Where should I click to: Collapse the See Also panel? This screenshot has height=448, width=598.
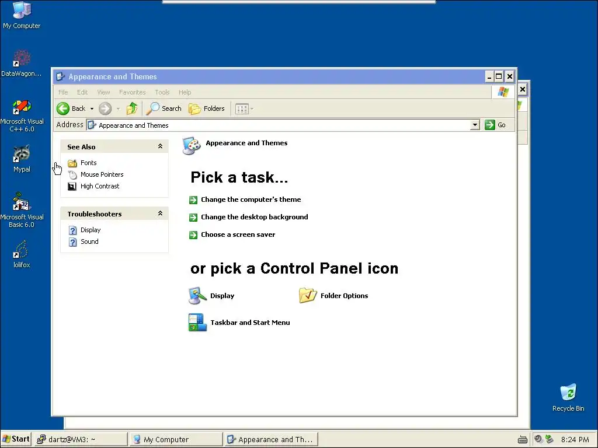[160, 146]
